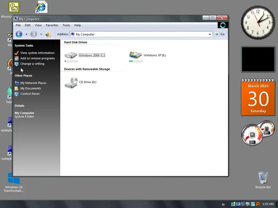This screenshot has width=278, height=208.
Task: Open the Back history dropdown arrow
Action: (x=26, y=34)
